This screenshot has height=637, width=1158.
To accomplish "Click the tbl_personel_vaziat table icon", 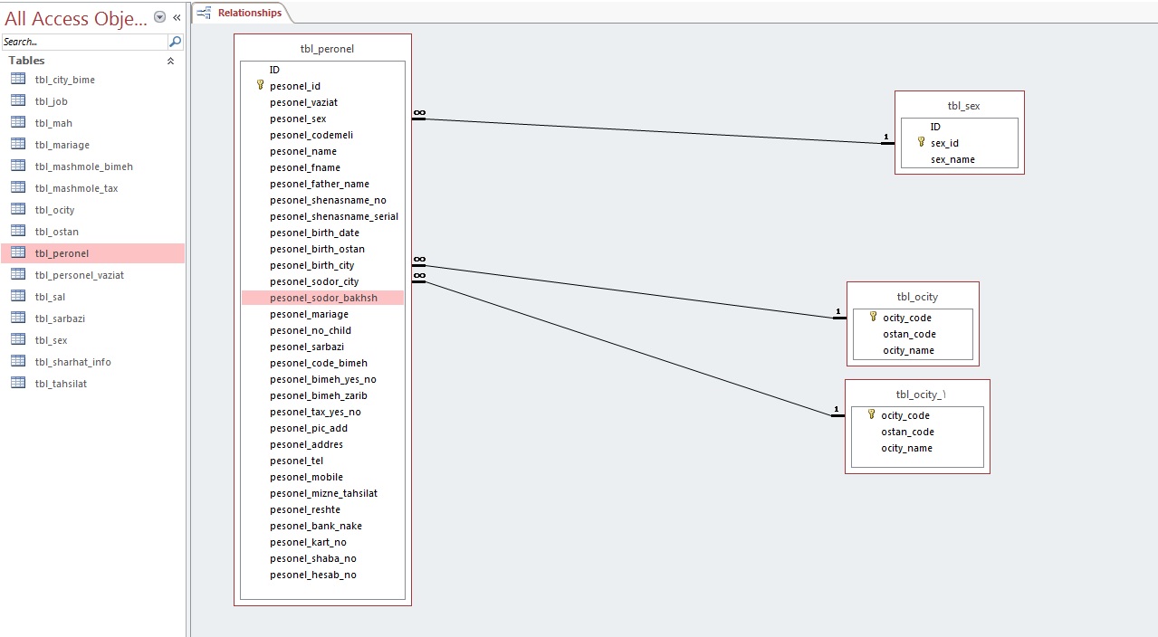I will [18, 275].
